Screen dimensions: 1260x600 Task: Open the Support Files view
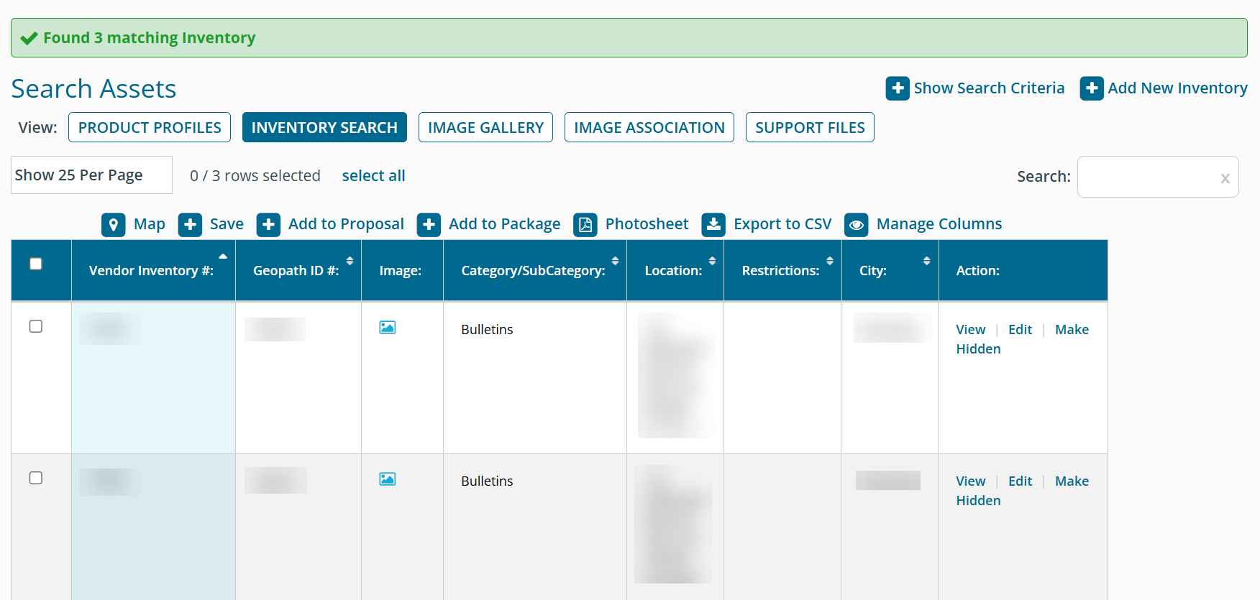pyautogui.click(x=810, y=127)
